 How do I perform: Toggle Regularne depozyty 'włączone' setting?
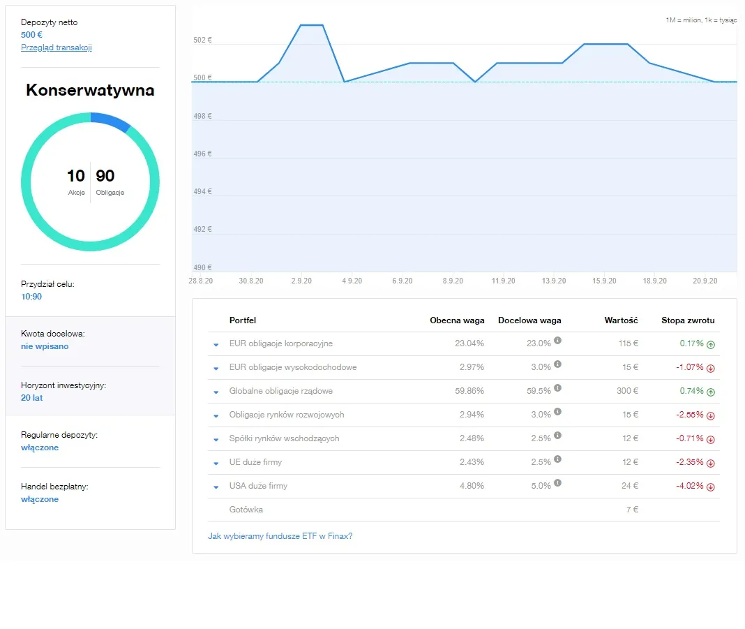40,447
